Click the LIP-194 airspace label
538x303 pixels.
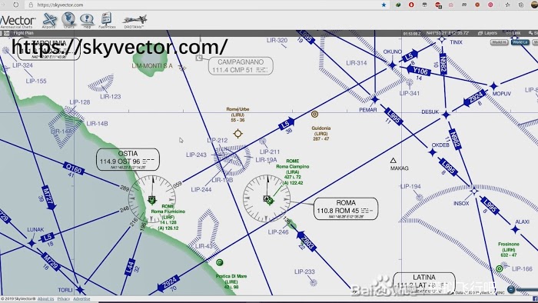coord(410,186)
